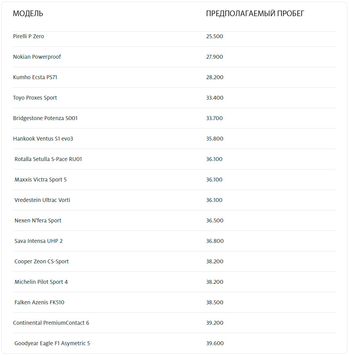The width and height of the screenshot is (349, 356).
Task: Click Goodyear Eagle F1 Asymetric 5 name
Action: [52, 343]
